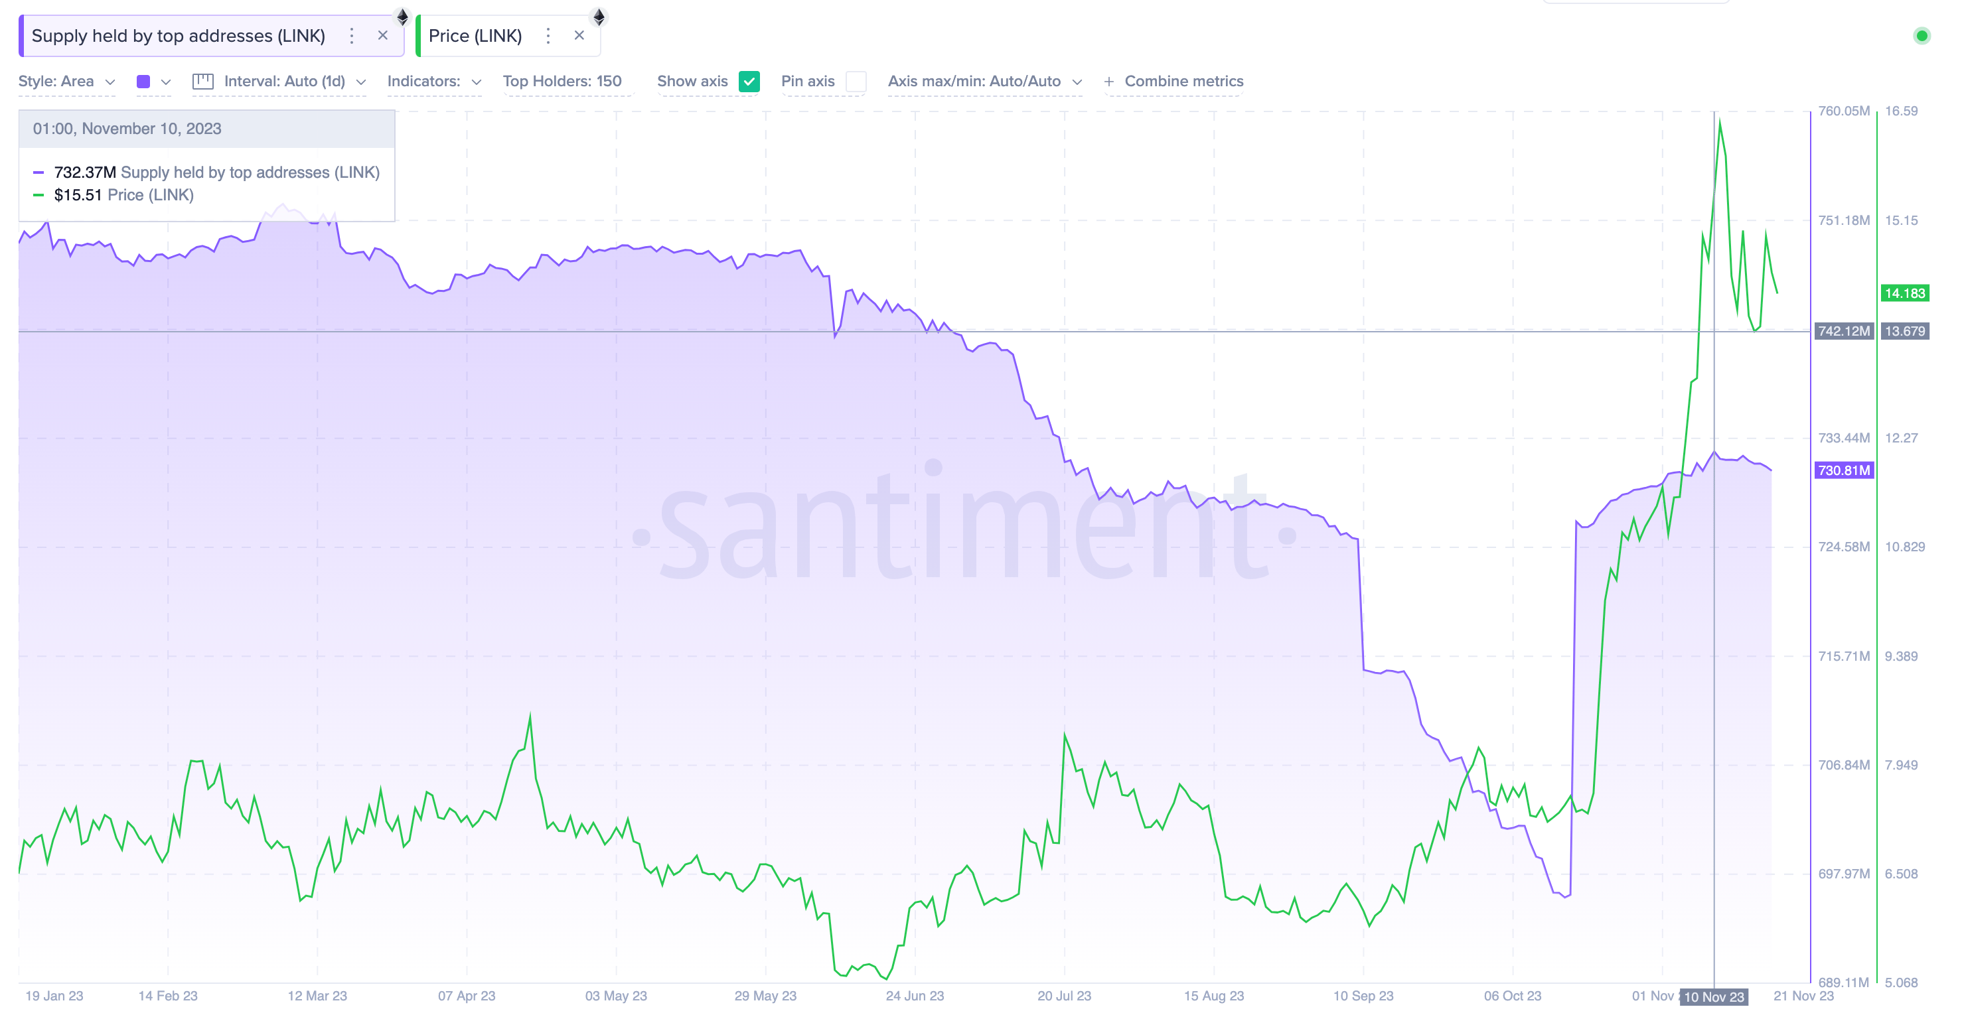Uncheck the Show axis checkbox
The image size is (1962, 1019).
749,82
